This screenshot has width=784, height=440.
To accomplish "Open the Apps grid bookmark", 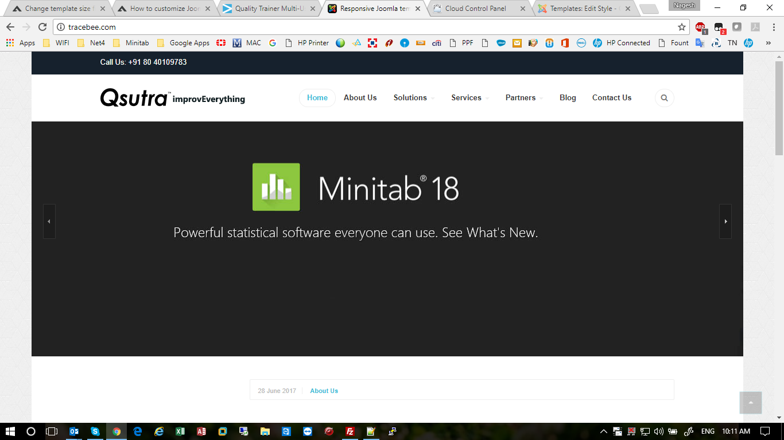I will [x=21, y=43].
